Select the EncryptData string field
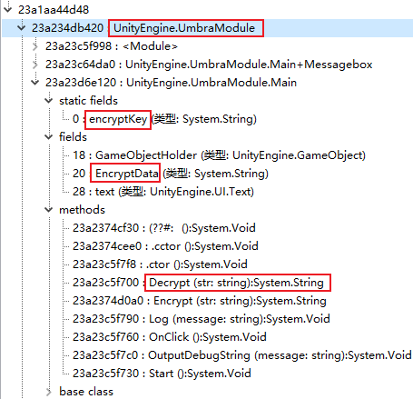The height and width of the screenshot is (399, 413). (171, 174)
